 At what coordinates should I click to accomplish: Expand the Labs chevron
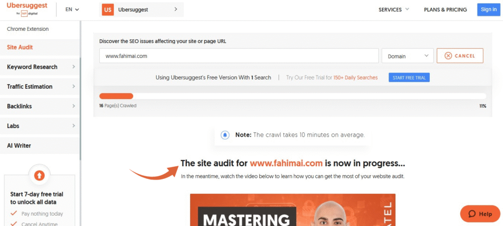74,126
